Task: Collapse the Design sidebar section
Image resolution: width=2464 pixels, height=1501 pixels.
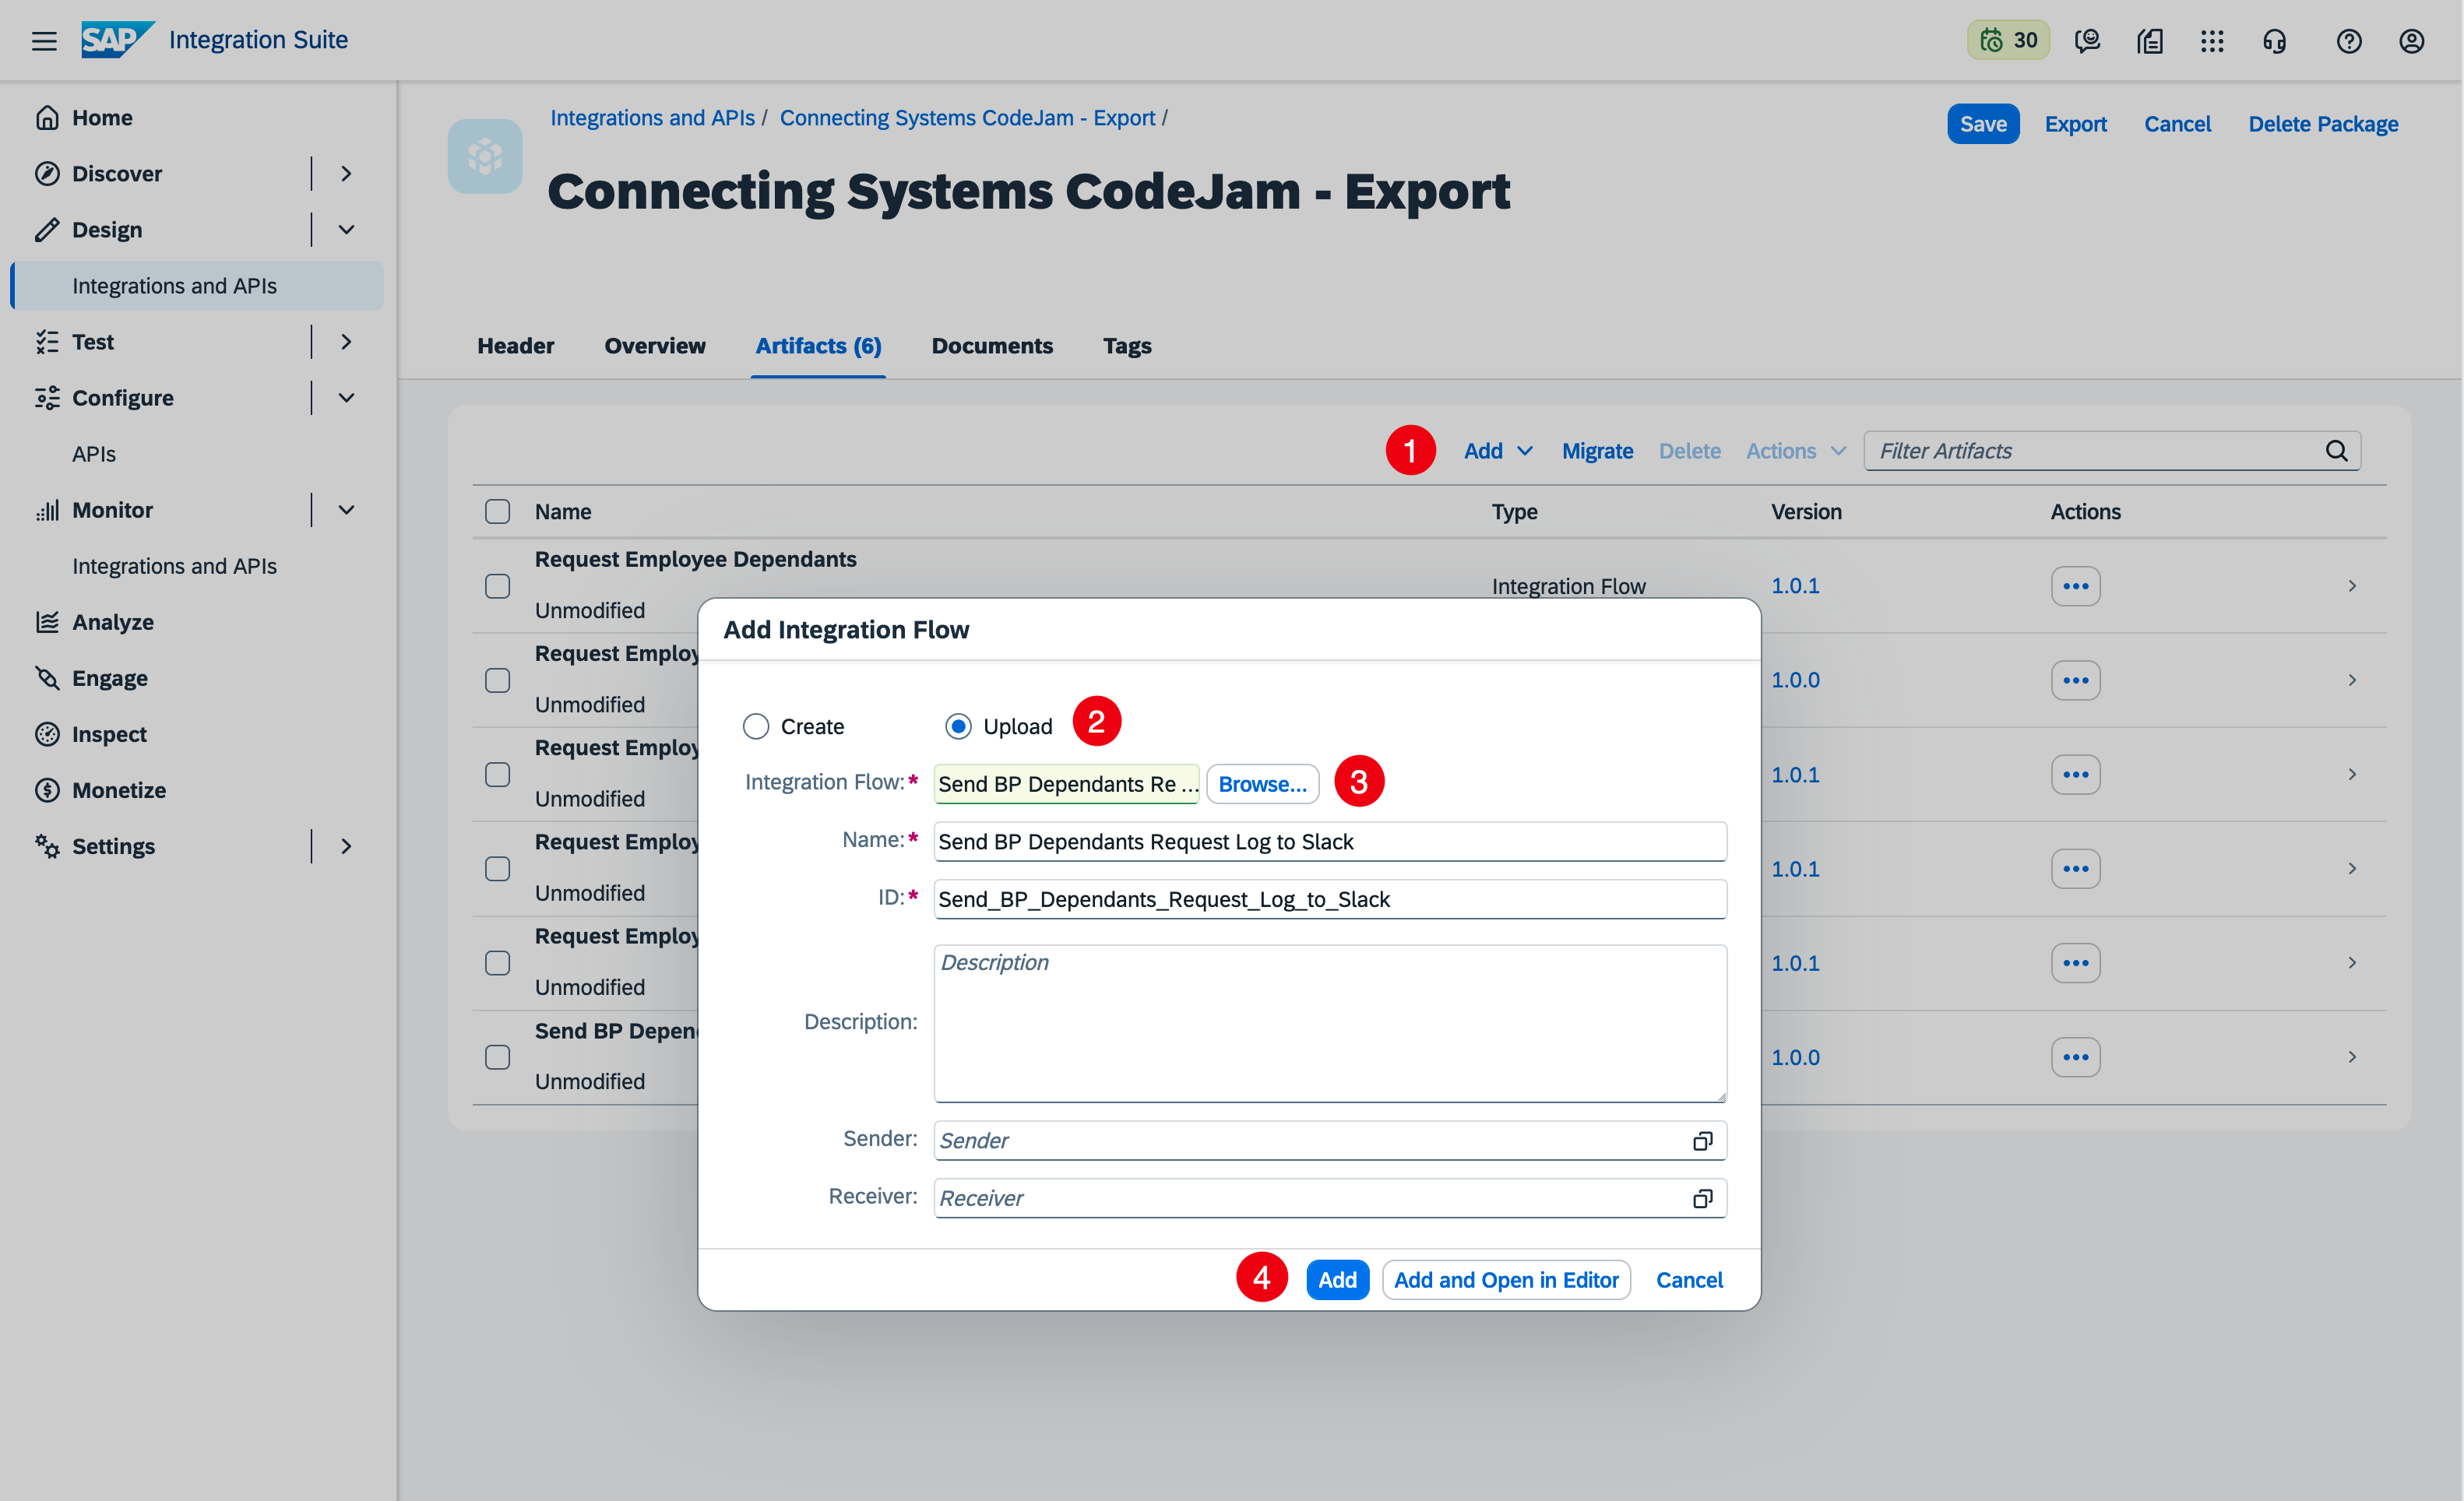Action: (346, 229)
